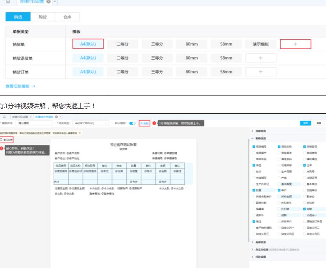Viewport: 326px width, 268px height.
Task: Check the 商品图片 checkbox
Action: [x=254, y=153]
